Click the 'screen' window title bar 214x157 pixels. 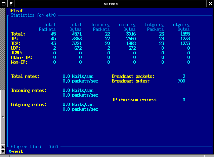click(x=111, y=4)
